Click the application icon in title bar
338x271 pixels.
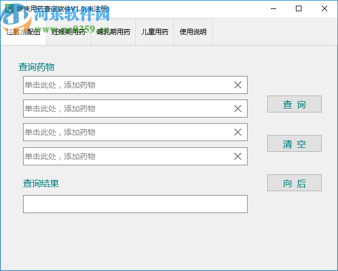click(x=10, y=8)
